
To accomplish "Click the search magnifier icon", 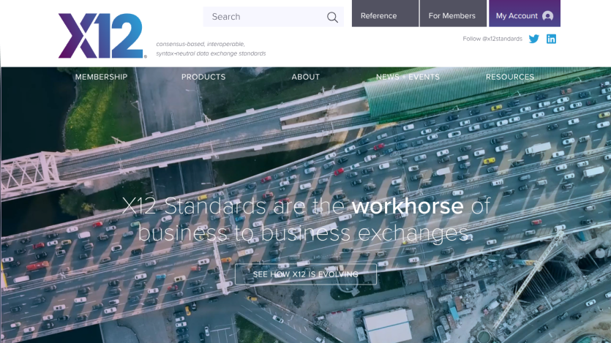I will point(332,17).
